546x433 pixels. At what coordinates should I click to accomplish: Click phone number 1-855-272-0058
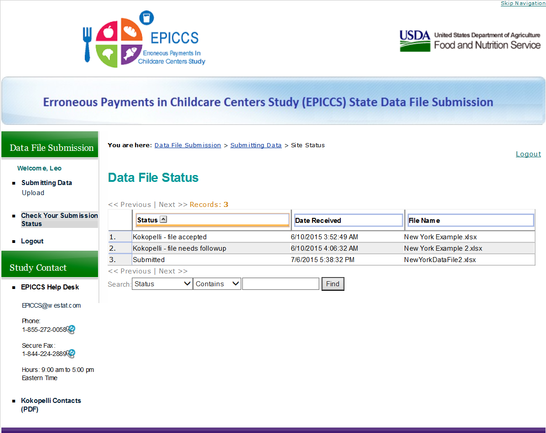pyautogui.click(x=44, y=330)
